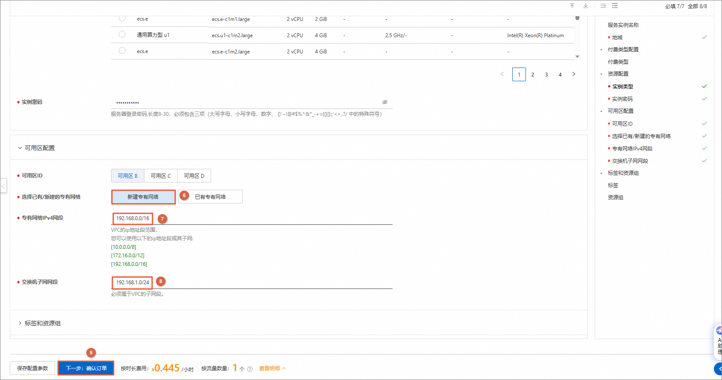Jump to 地域 in outline

tap(617, 38)
